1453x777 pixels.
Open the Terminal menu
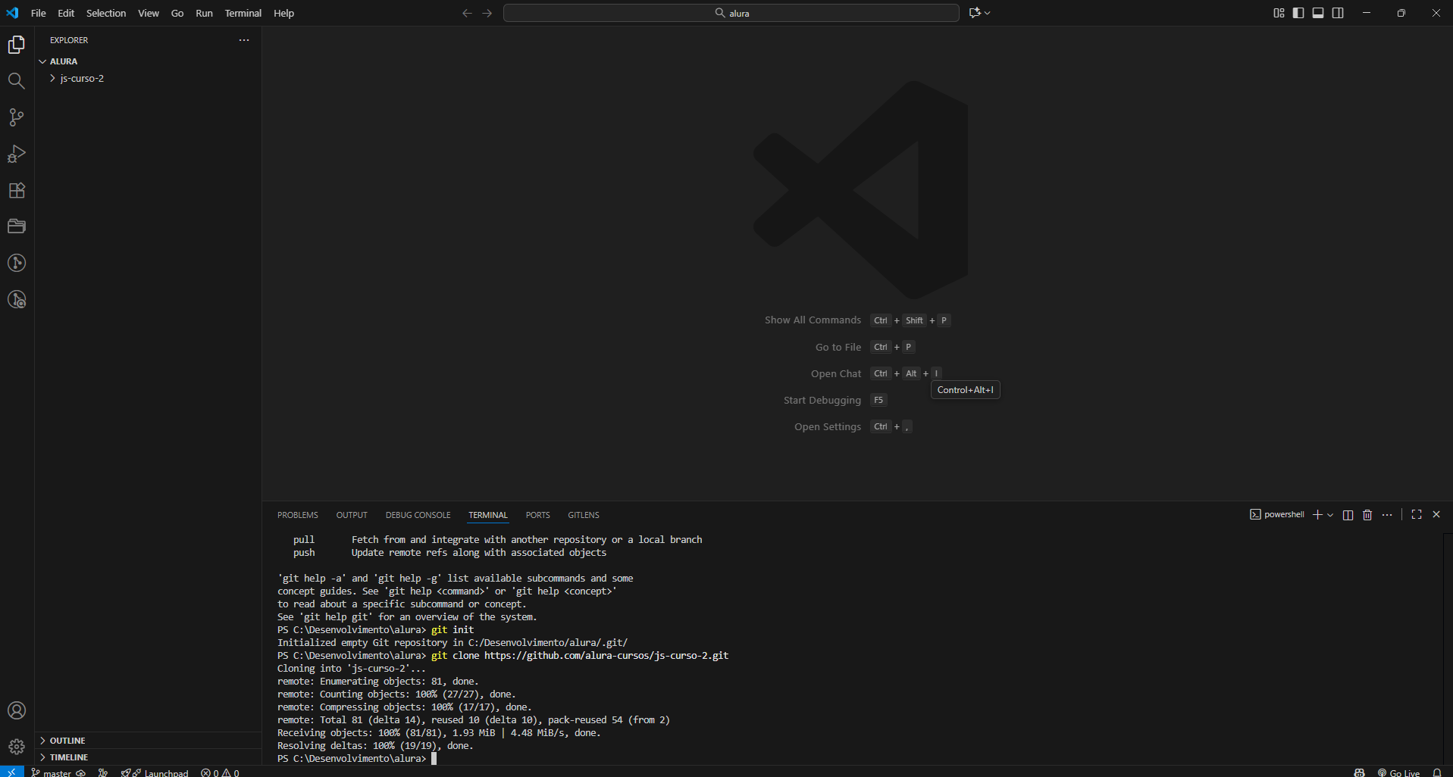point(243,13)
